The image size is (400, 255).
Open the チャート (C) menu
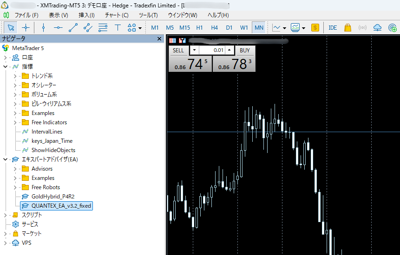tap(117, 15)
